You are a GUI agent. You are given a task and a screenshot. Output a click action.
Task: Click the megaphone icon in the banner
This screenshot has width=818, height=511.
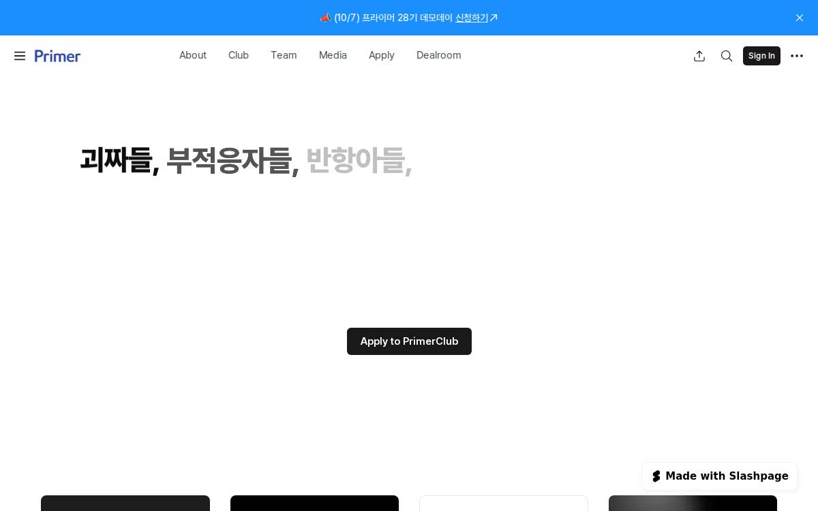pos(325,18)
